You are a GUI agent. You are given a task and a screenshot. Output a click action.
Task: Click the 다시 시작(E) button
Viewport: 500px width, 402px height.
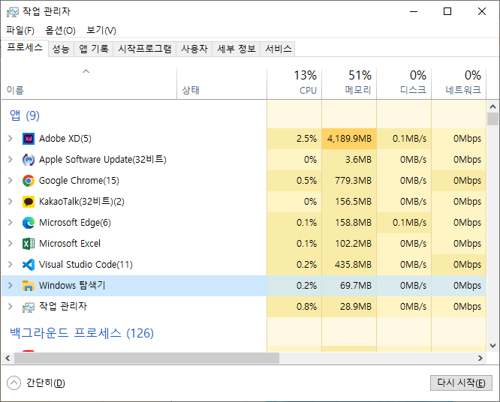(x=461, y=382)
